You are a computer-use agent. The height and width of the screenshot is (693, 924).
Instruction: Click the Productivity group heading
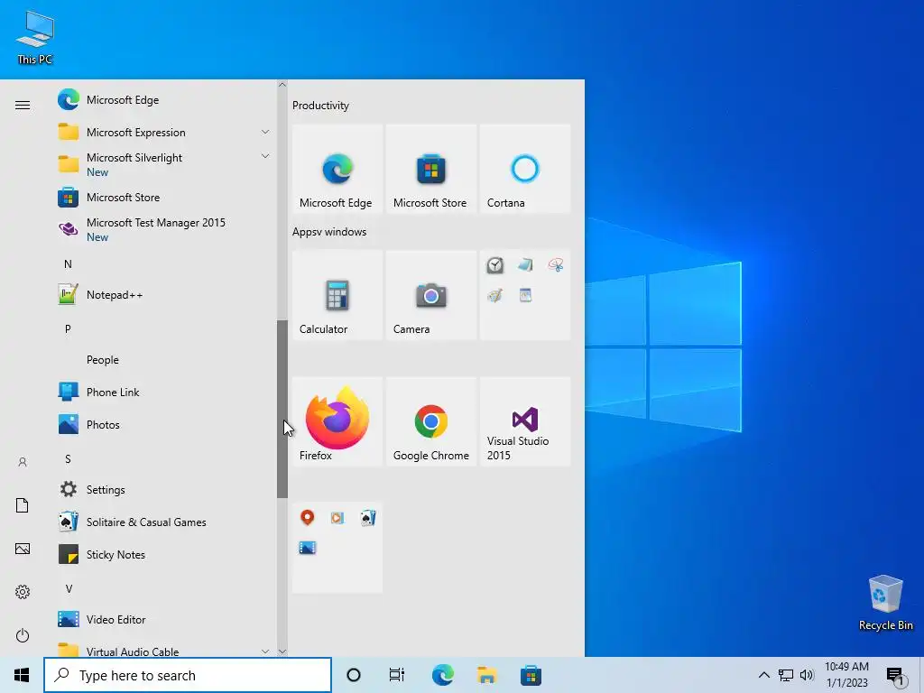[320, 106]
